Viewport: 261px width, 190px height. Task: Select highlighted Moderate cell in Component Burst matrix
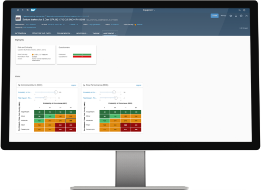tap(71, 121)
